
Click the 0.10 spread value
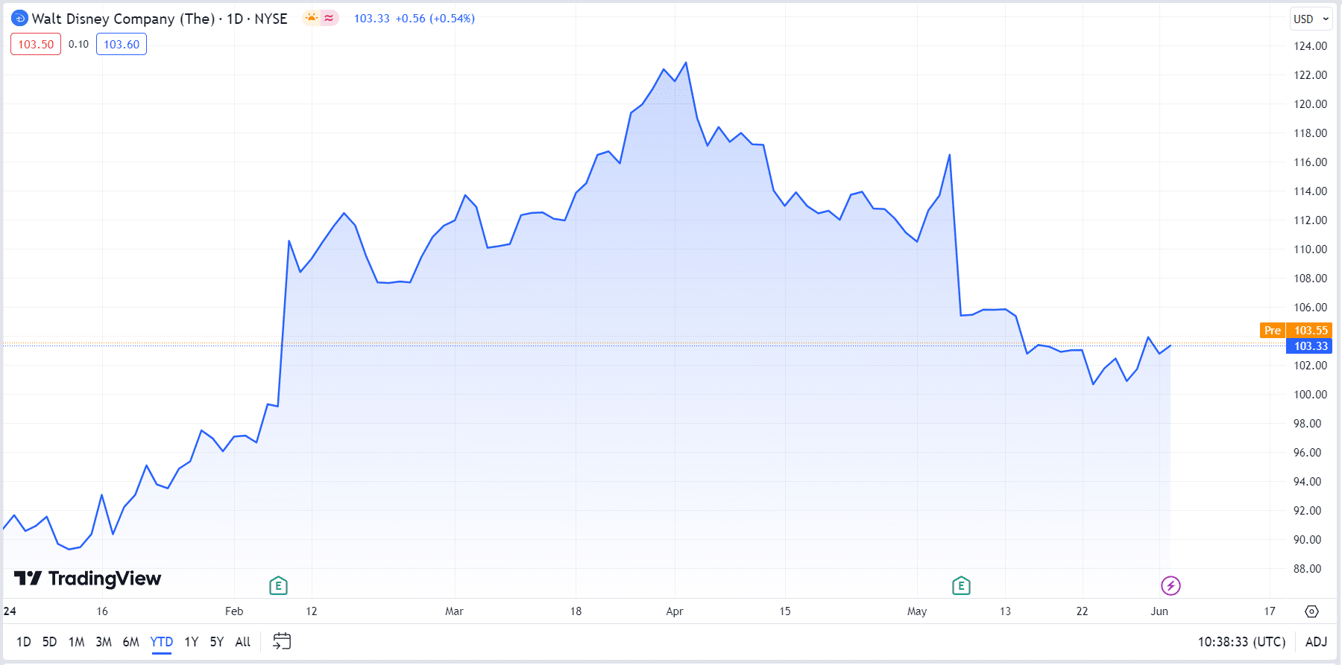click(x=78, y=44)
